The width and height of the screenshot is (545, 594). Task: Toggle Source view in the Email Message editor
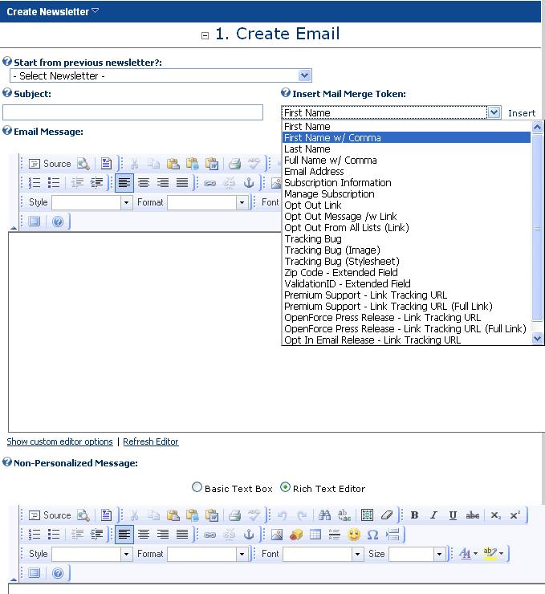[x=50, y=164]
